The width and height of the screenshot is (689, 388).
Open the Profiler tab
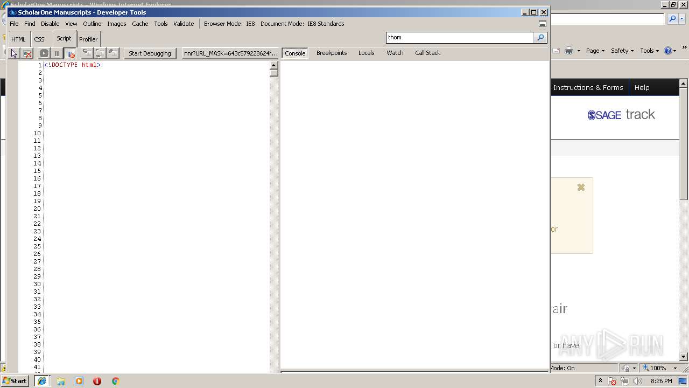pos(88,39)
